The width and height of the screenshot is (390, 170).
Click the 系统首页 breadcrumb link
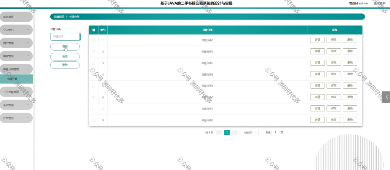point(59,17)
